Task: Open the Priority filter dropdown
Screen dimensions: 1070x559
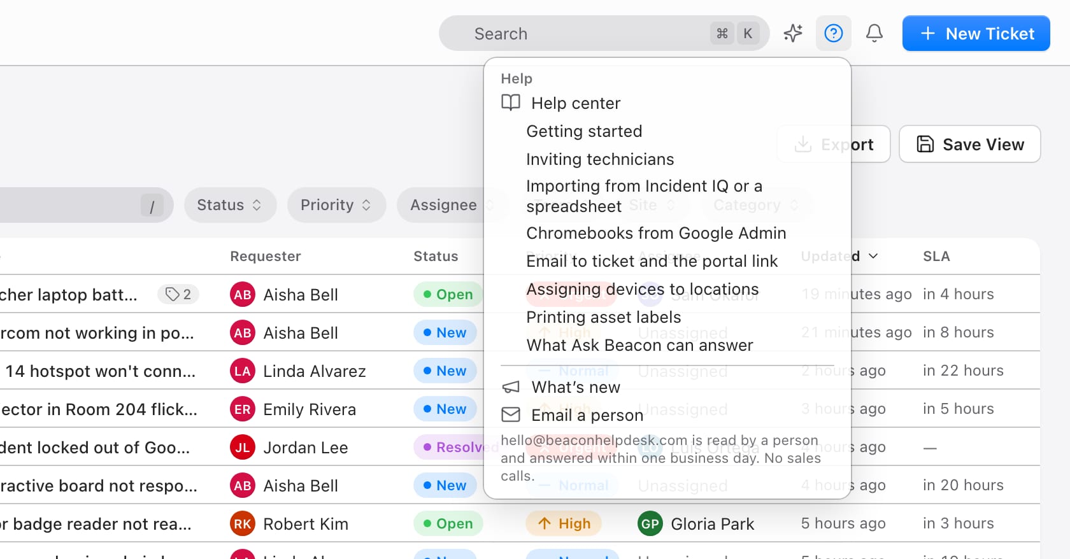Action: [337, 205]
